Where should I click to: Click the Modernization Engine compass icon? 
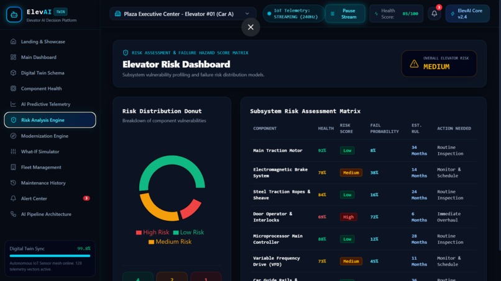pyautogui.click(x=13, y=136)
